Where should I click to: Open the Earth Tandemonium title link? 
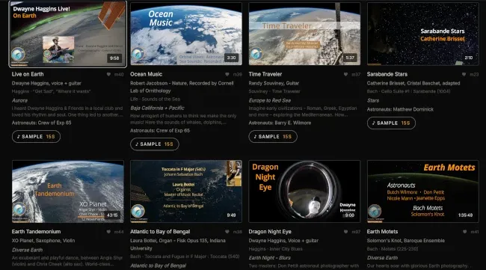pos(36,232)
